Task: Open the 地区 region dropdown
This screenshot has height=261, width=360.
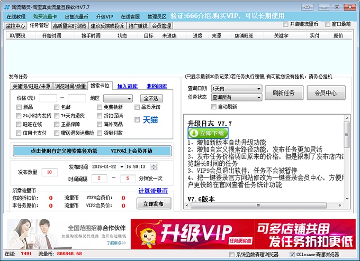Action: pos(118,98)
